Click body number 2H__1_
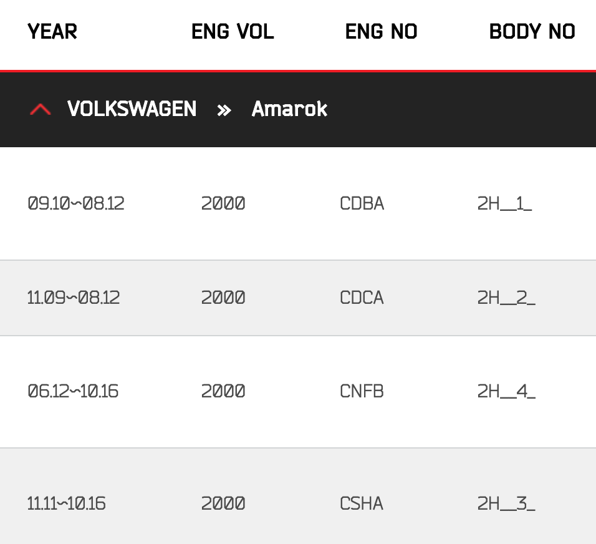Screen dimensions: 596x544 pos(505,203)
